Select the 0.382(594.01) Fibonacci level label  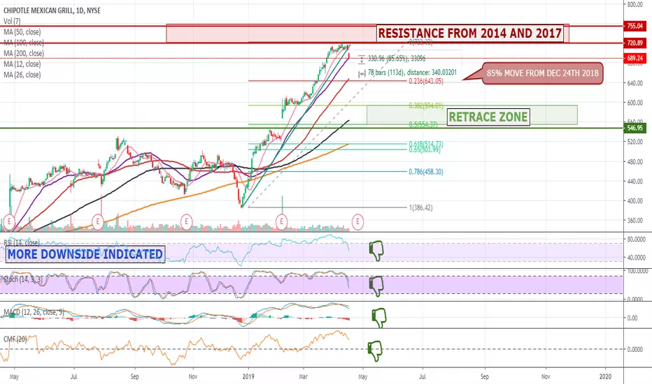(426, 106)
